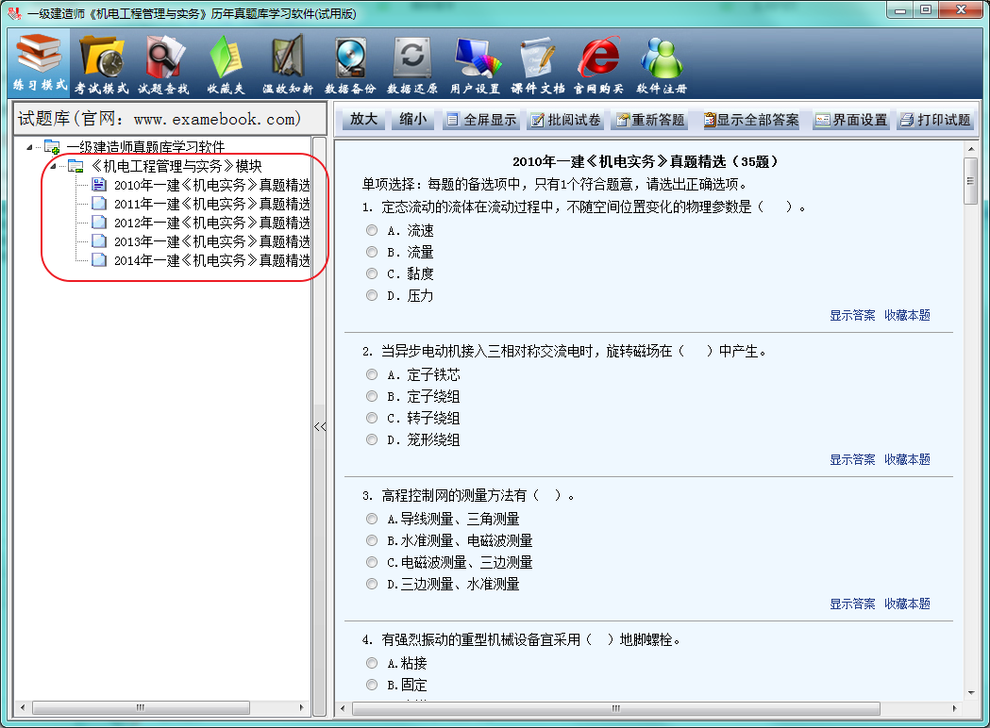
Task: Open 课件文档 courseware documents
Action: [x=537, y=64]
